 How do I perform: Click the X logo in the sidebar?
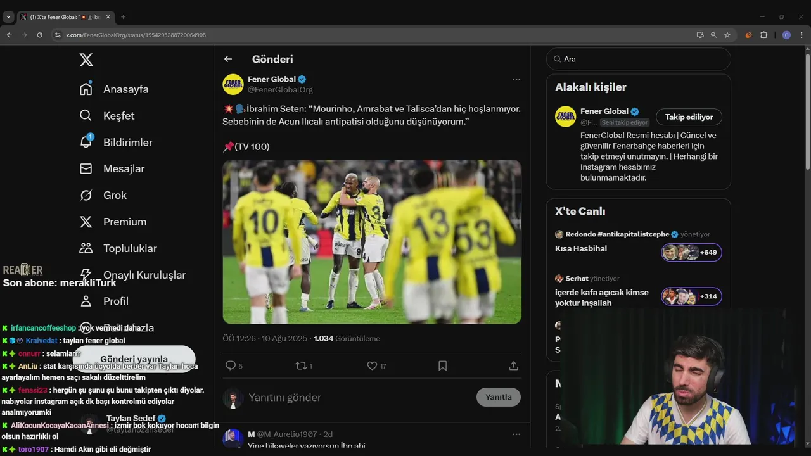click(86, 60)
